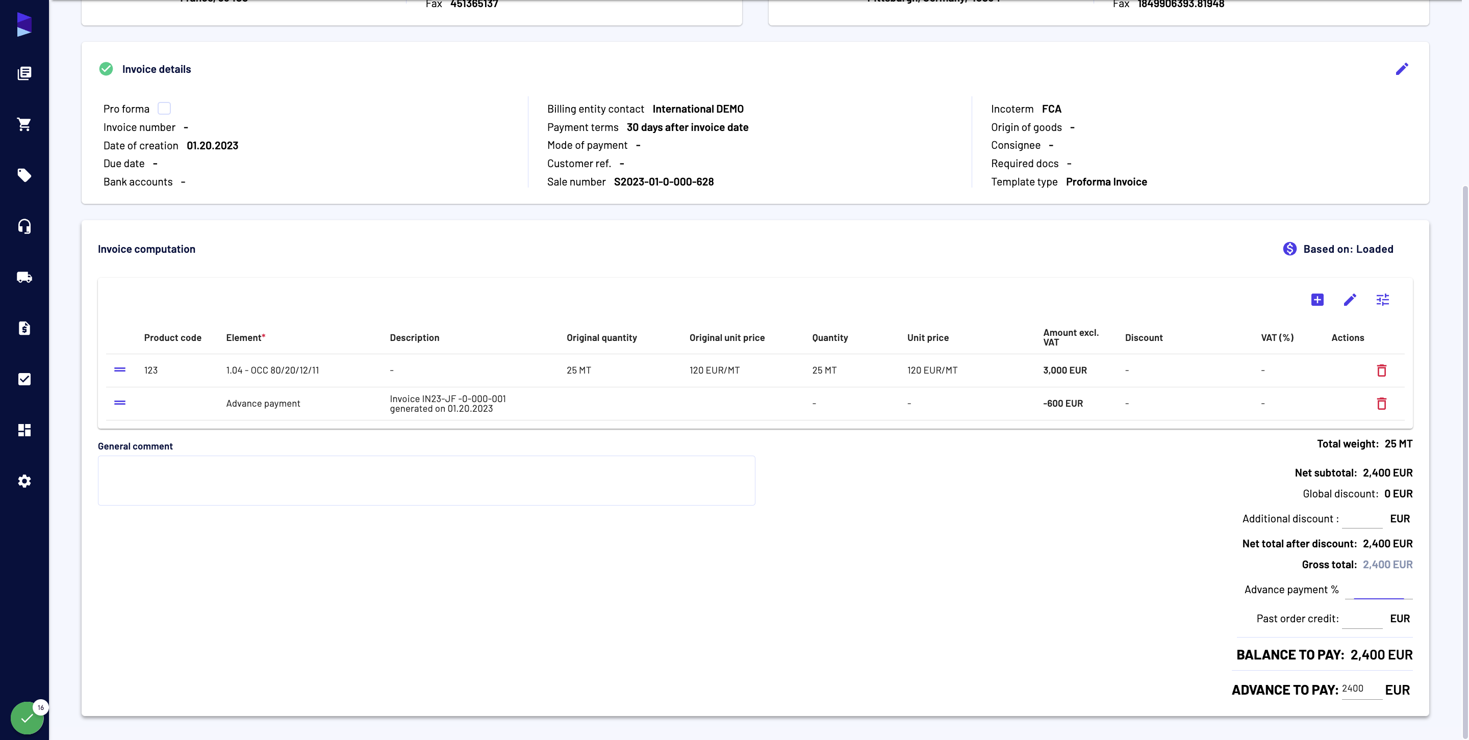
Task: Open the library documents sidebar icon
Action: click(24, 73)
